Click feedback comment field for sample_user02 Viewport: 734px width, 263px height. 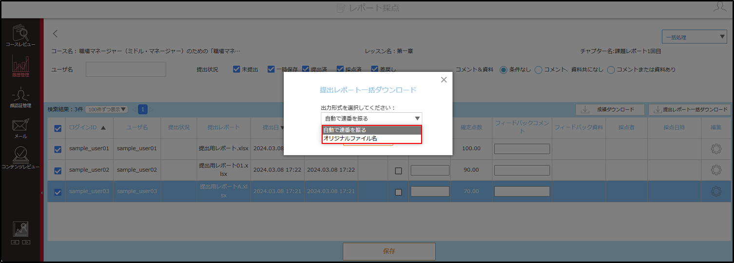522,170
